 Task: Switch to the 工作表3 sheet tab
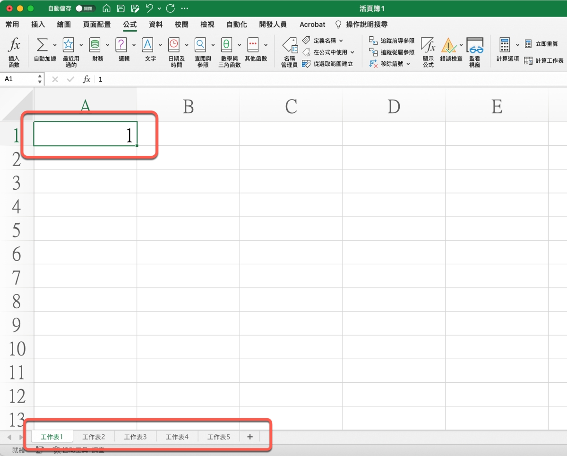click(135, 437)
